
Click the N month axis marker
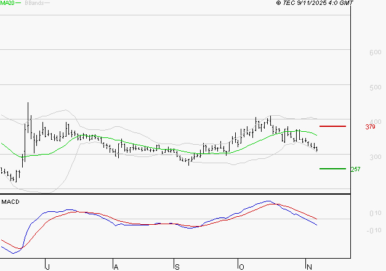[x=309, y=267]
